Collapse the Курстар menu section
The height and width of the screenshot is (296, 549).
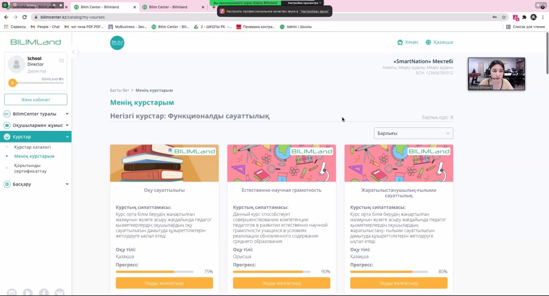point(36,137)
